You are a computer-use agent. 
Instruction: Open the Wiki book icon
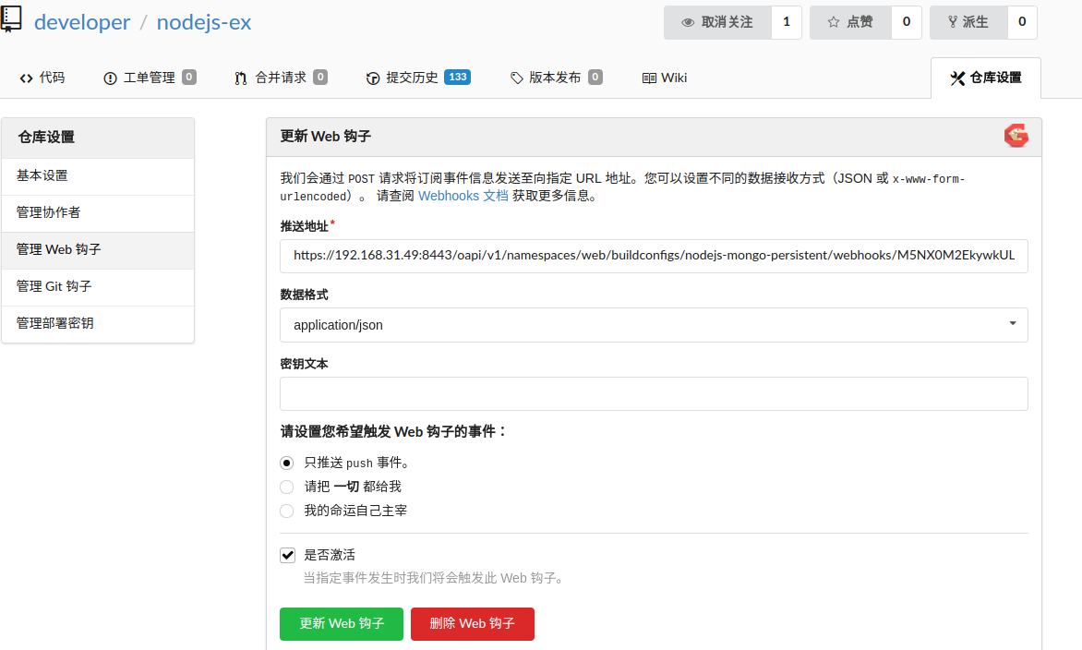coord(649,78)
